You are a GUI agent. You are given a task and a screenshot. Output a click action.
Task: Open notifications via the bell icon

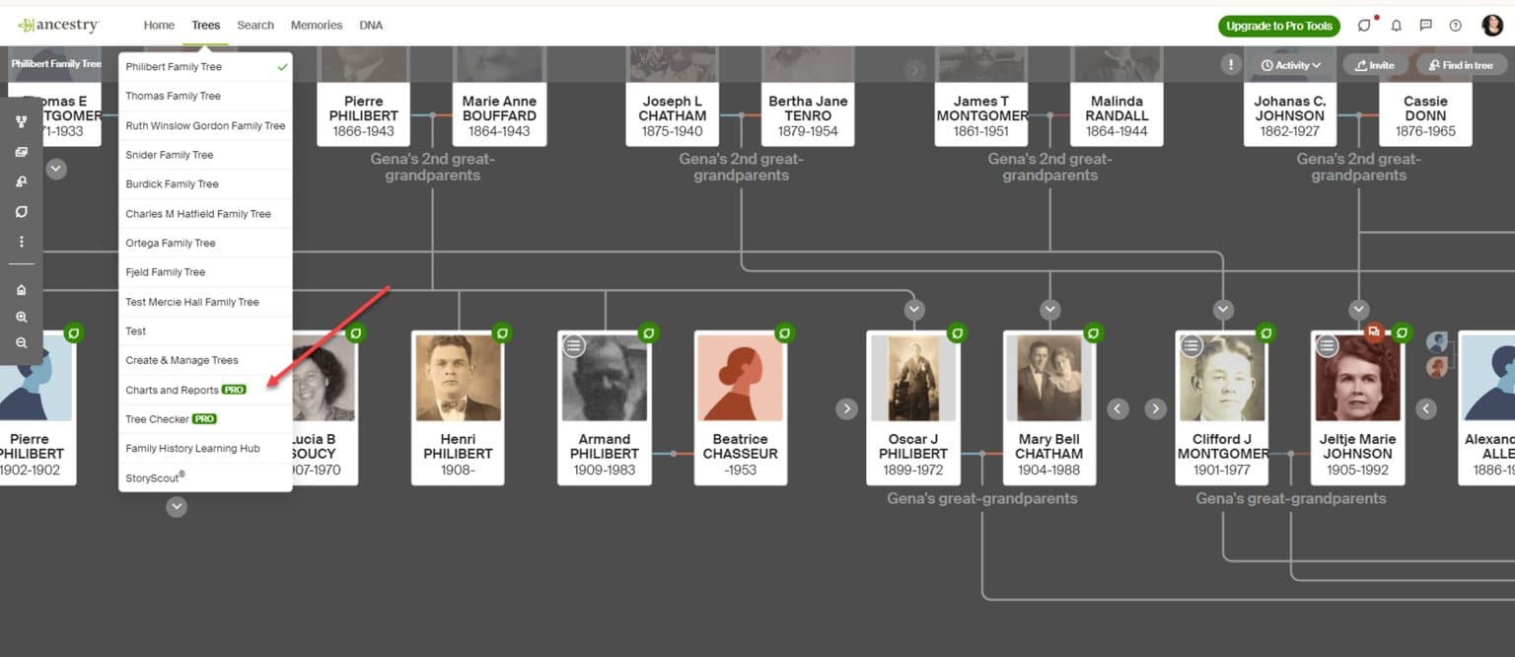click(x=1396, y=25)
